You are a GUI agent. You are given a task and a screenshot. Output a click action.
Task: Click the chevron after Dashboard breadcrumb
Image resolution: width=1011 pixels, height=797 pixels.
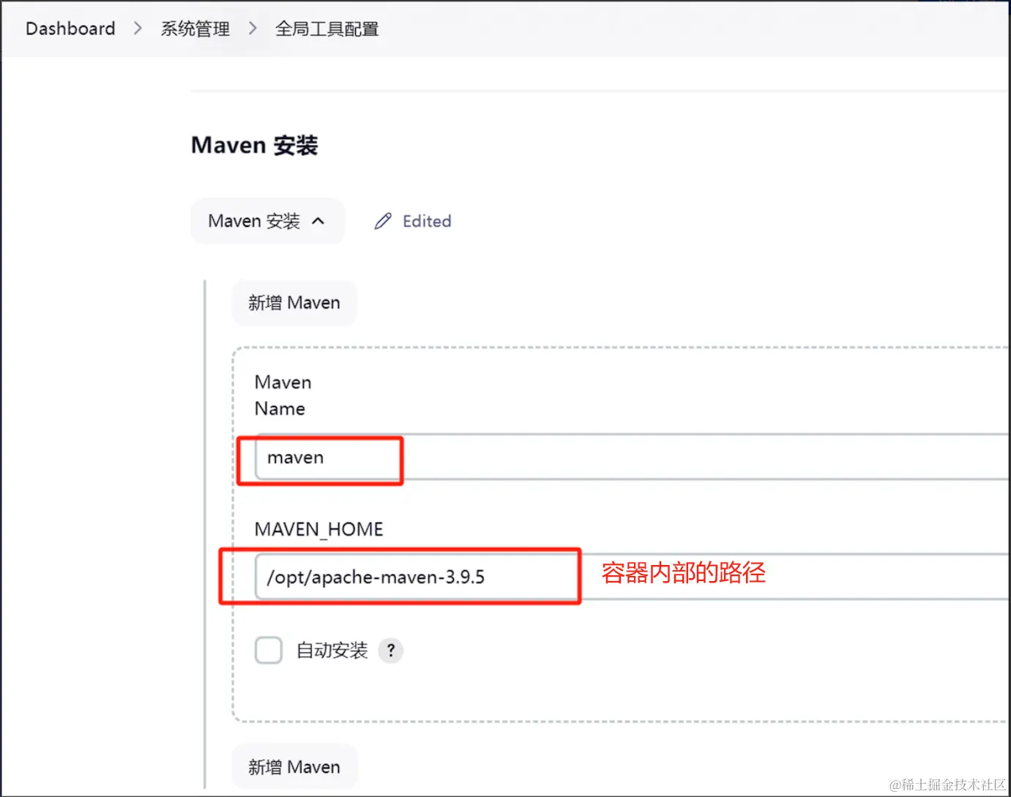point(138,29)
